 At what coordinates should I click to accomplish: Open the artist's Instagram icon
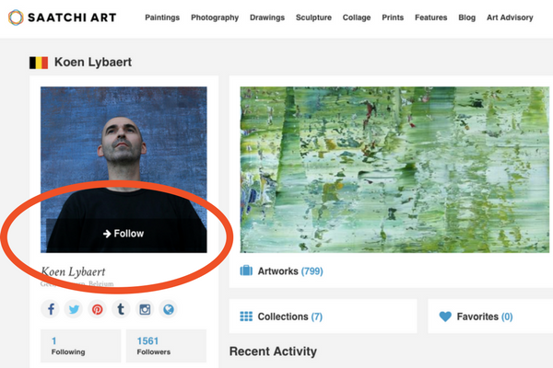(145, 309)
